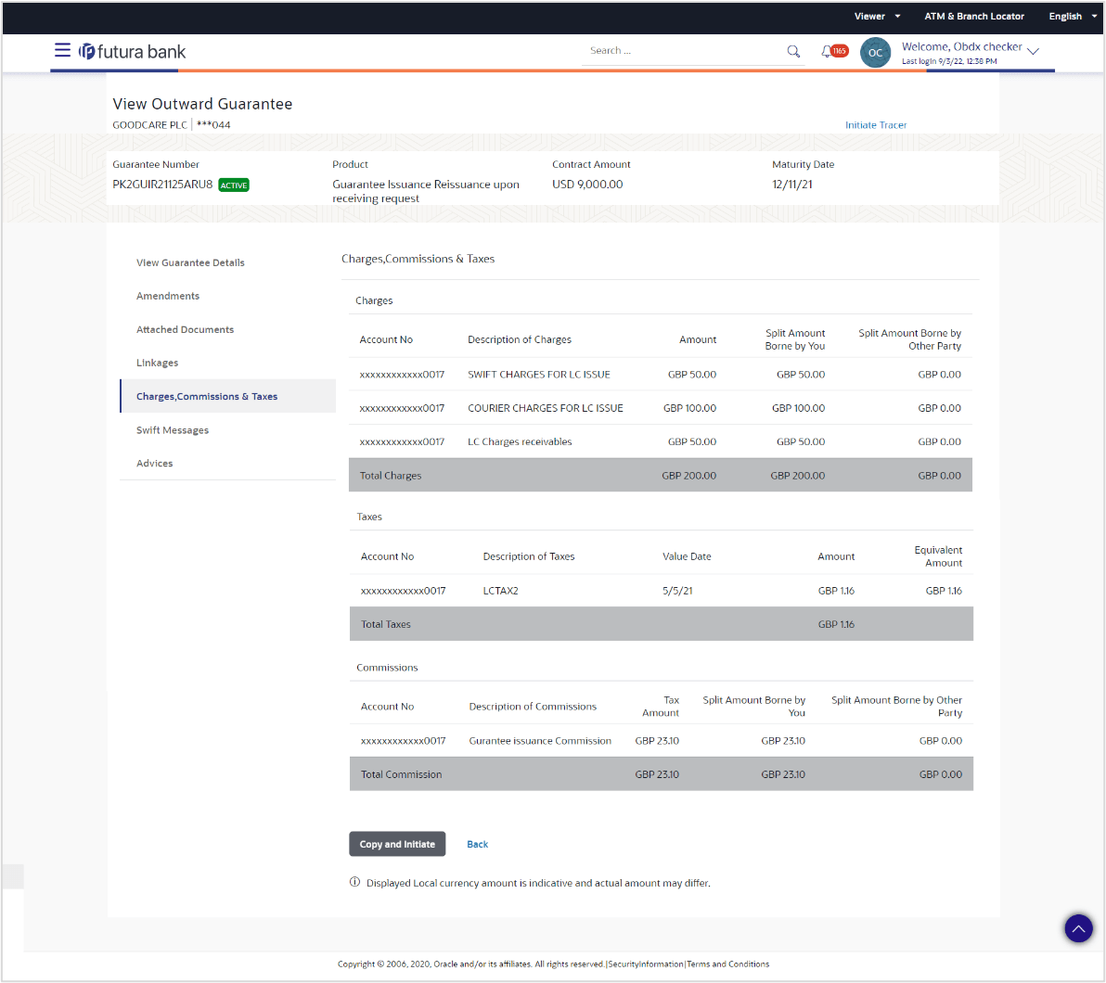
Task: Click the Description of Commissions column header
Action: 533,707
